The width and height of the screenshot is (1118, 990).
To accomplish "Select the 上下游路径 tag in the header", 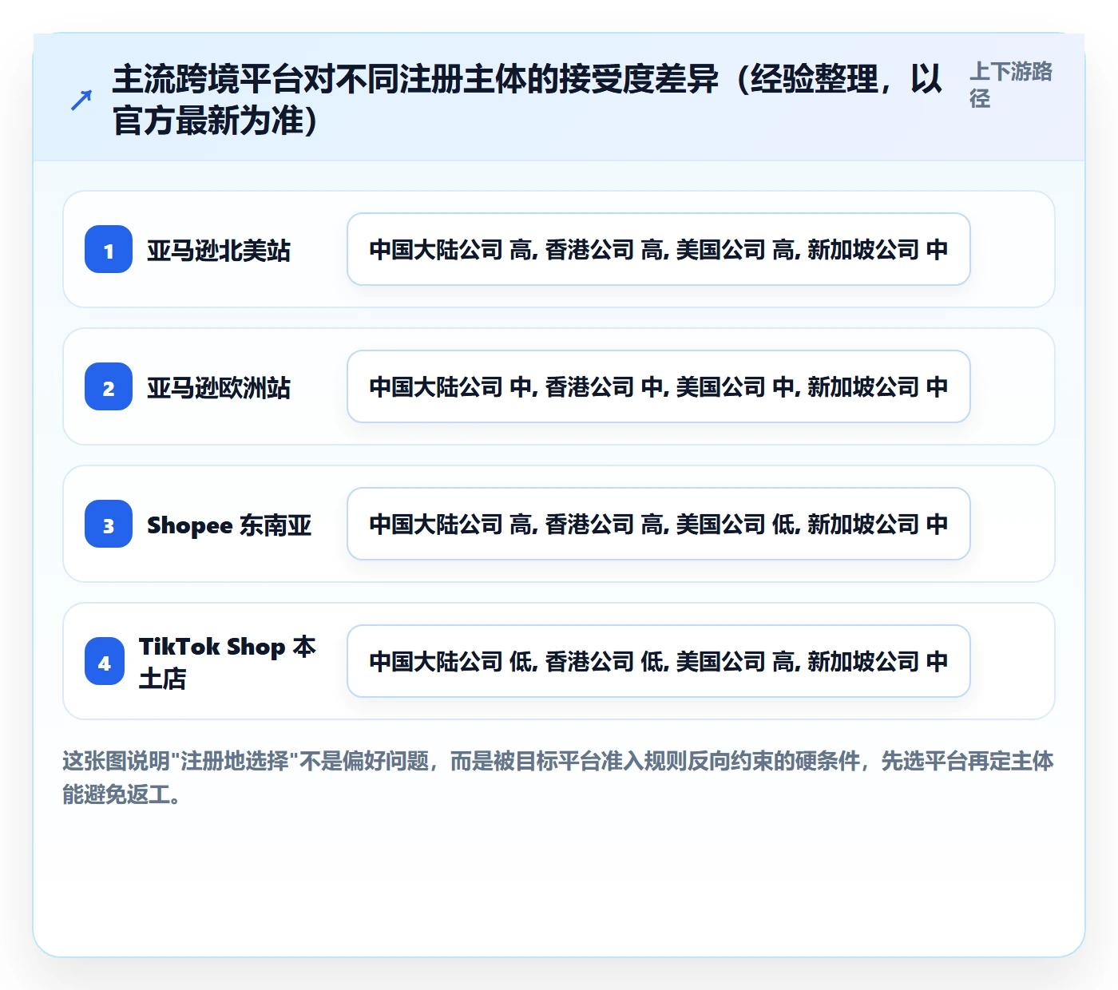I will (x=1011, y=85).
